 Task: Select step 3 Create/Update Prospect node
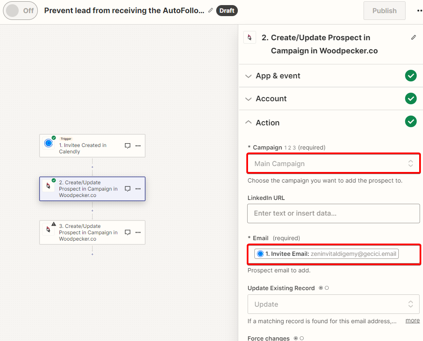click(92, 233)
